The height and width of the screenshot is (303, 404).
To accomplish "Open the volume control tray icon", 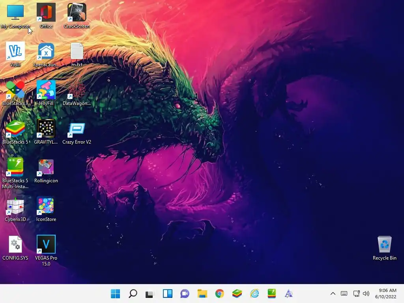I will 366,294.
